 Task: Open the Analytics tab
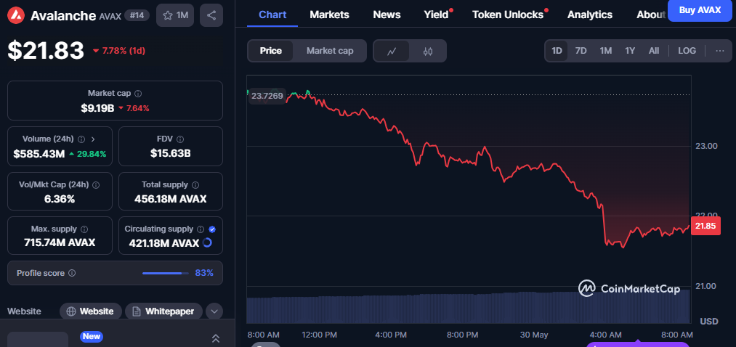[590, 15]
